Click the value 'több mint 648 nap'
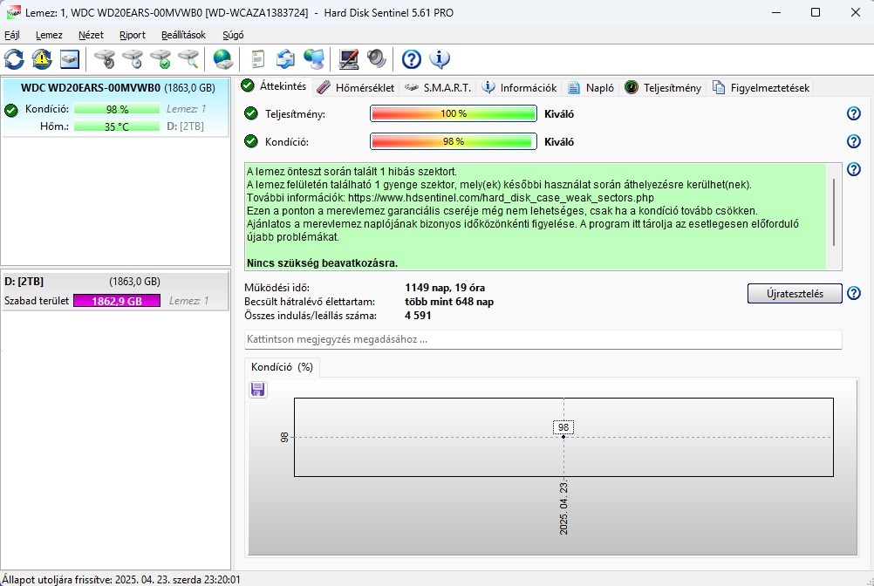The width and height of the screenshot is (874, 586). [449, 302]
